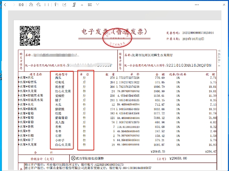Click the 小柿子 specification cell
Screen dimensions: 229x171
click(x=60, y=140)
